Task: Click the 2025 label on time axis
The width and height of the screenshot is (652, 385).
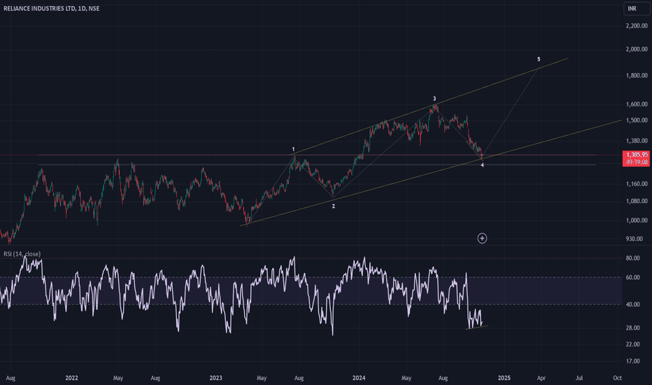Action: coord(504,378)
